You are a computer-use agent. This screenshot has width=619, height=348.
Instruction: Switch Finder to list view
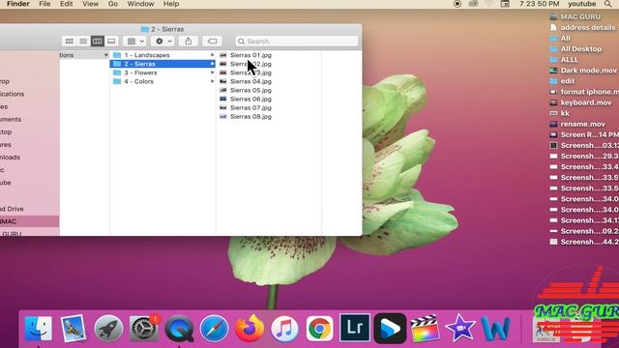(83, 41)
